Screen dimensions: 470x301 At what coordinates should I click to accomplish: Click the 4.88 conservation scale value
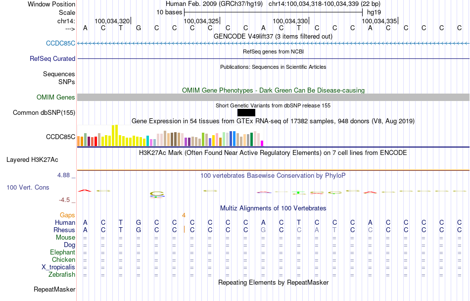(63, 175)
